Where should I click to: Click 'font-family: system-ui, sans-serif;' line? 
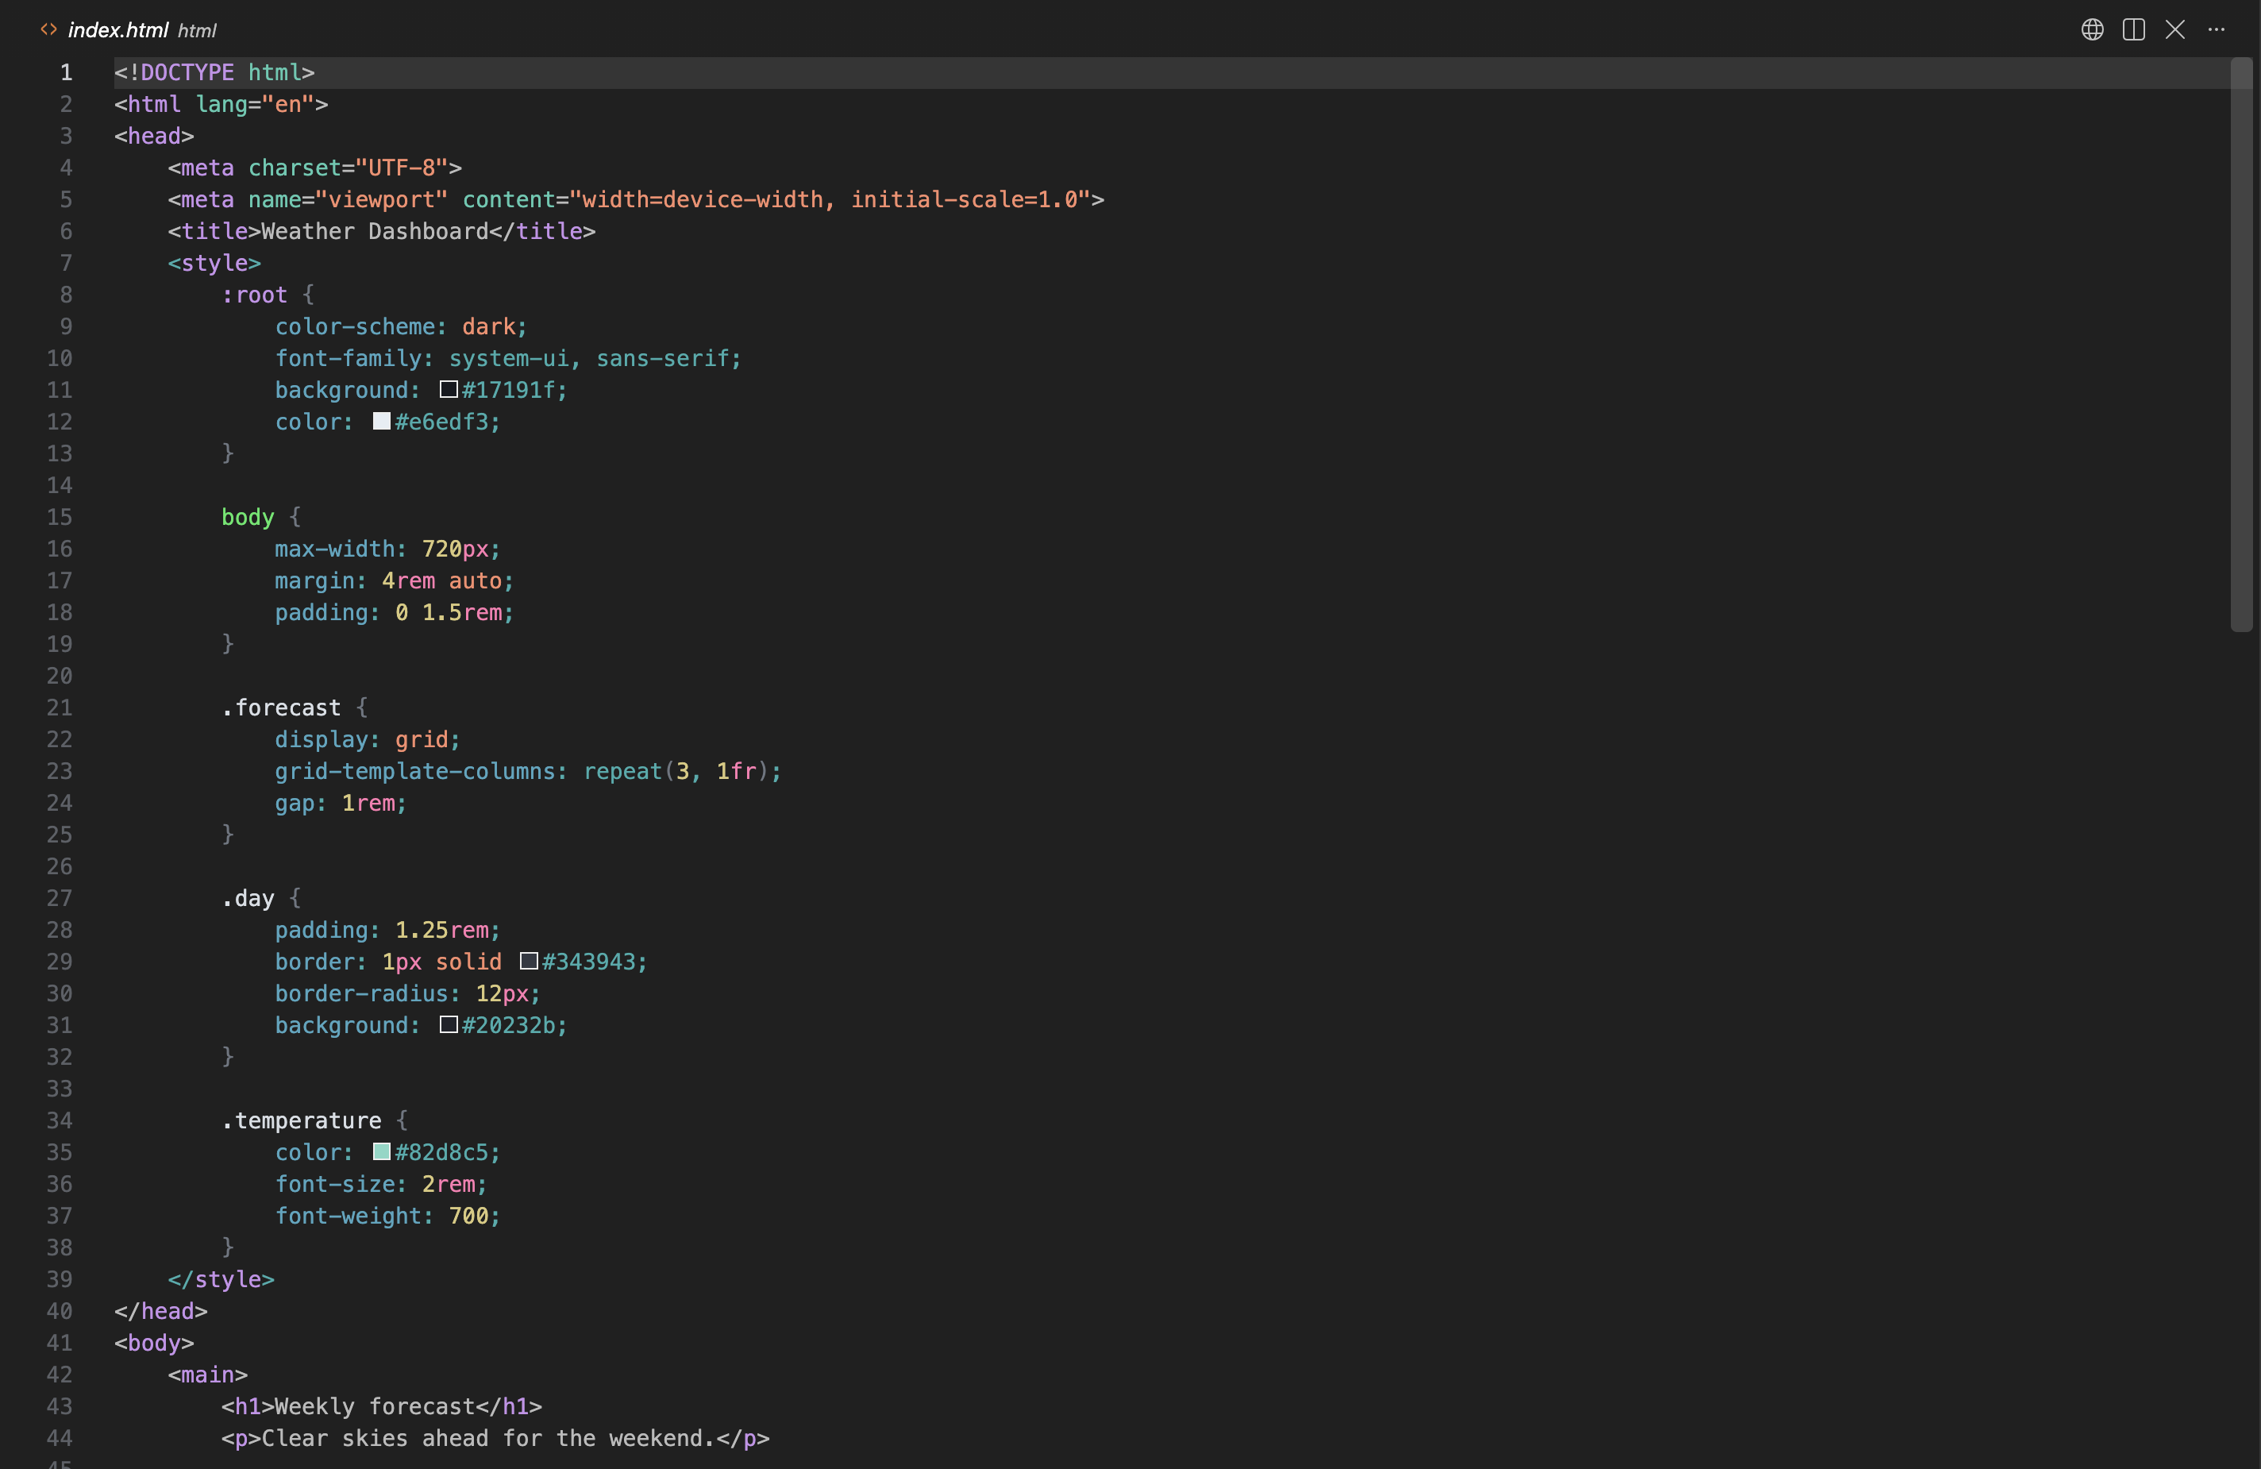click(x=508, y=358)
